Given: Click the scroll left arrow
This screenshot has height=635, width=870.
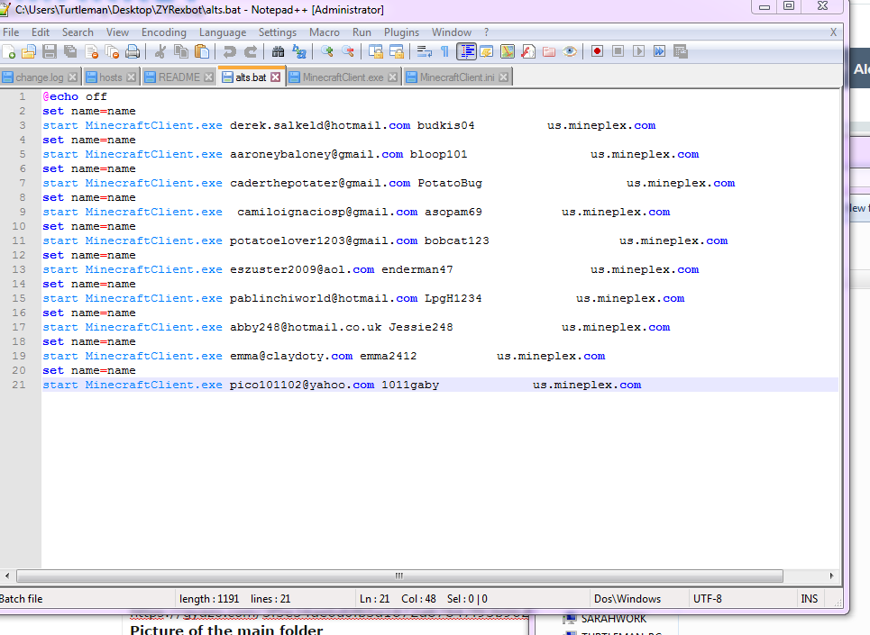Looking at the screenshot, I should [6, 576].
